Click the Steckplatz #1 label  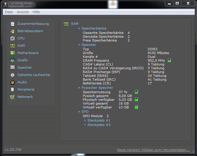coord(99,120)
